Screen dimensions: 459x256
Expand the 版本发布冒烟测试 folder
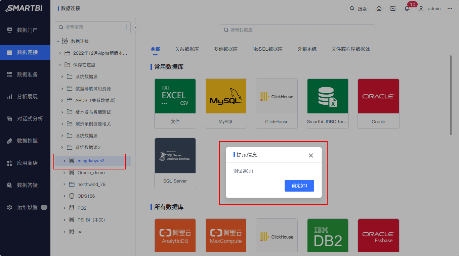click(x=62, y=112)
